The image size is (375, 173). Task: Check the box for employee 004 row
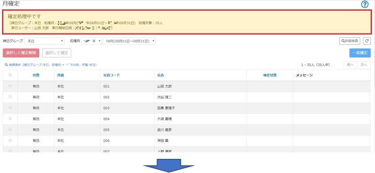pyautogui.click(x=10, y=119)
